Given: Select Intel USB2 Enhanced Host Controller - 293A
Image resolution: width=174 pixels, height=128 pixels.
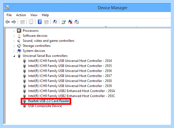Looking at the screenshot, I should click(x=72, y=91).
